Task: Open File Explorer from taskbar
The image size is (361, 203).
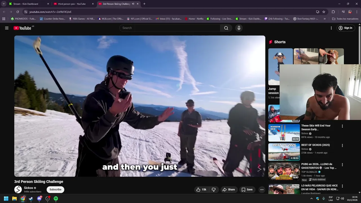Action: 14,198
